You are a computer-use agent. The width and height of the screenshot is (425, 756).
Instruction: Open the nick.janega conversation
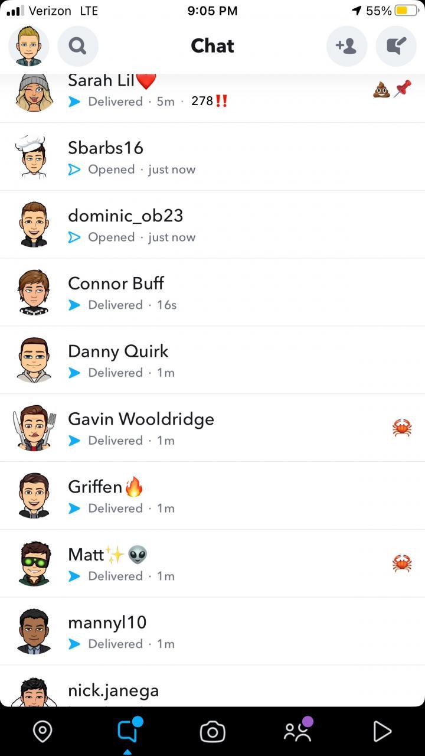click(x=212, y=686)
